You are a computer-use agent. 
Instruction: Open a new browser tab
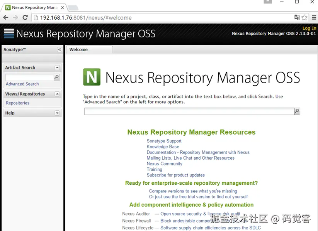coord(73,8)
